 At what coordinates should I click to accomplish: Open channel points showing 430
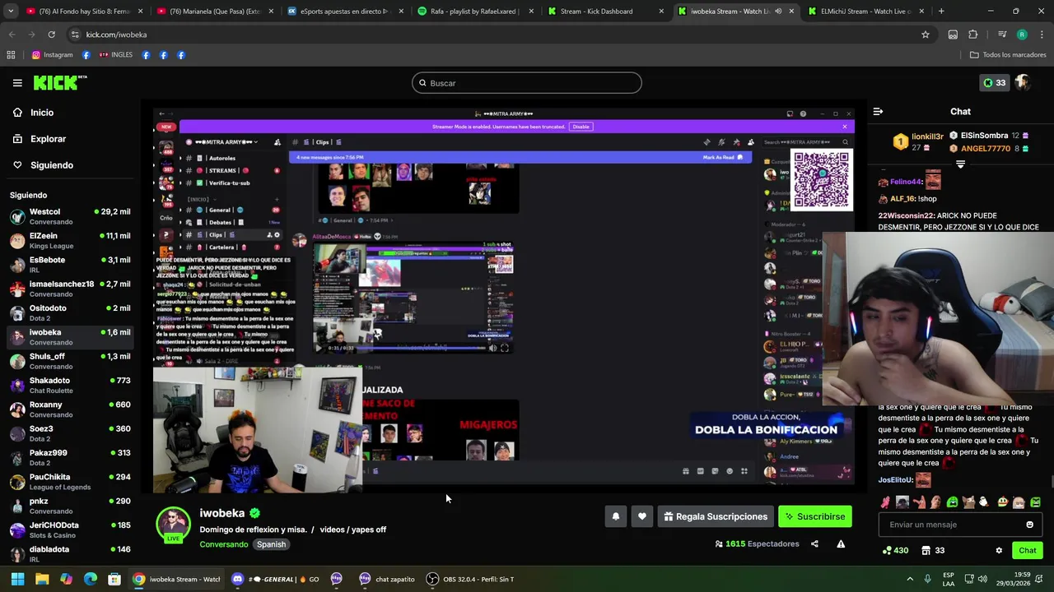pyautogui.click(x=895, y=550)
